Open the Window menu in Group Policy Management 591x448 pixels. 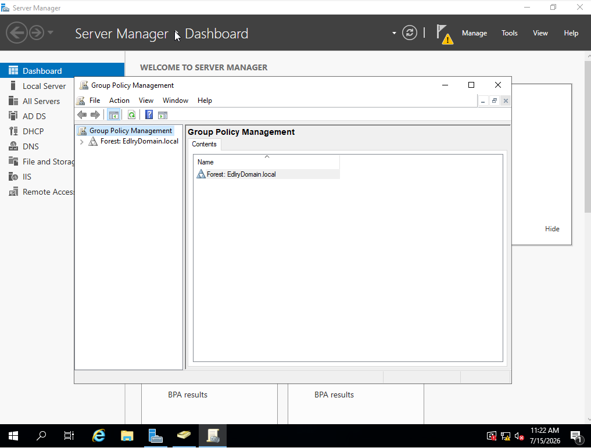[x=175, y=101]
